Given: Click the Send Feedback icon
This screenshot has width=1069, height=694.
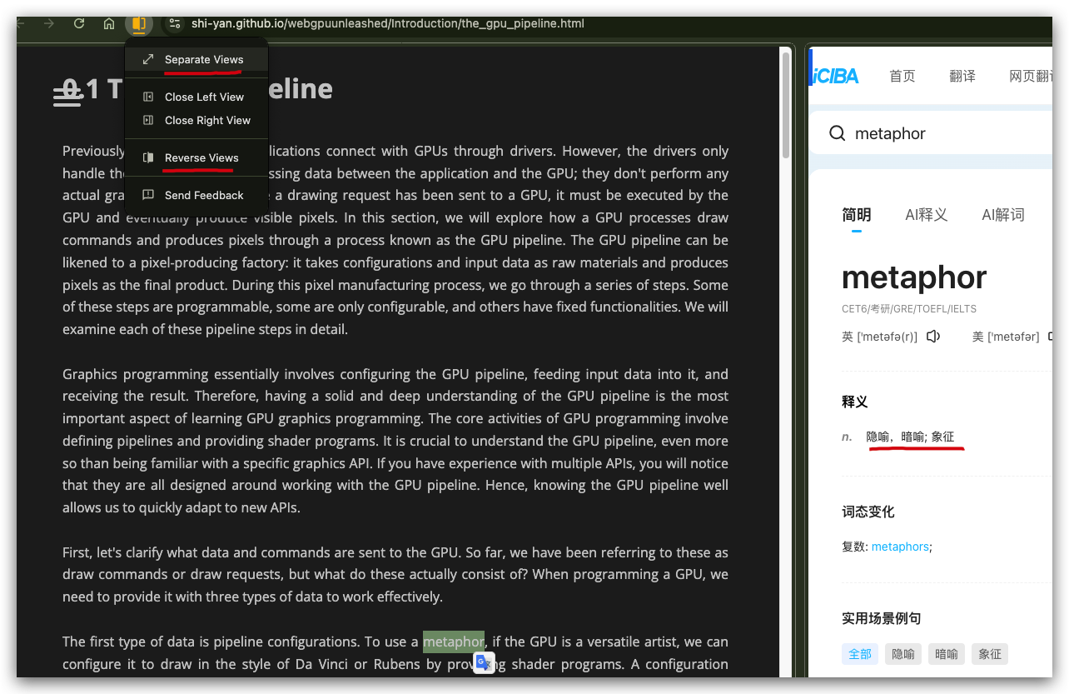Looking at the screenshot, I should tap(148, 195).
